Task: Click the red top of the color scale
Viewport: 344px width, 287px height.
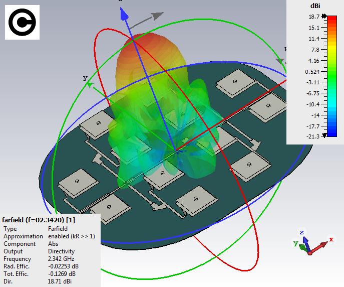Action: pos(331,20)
